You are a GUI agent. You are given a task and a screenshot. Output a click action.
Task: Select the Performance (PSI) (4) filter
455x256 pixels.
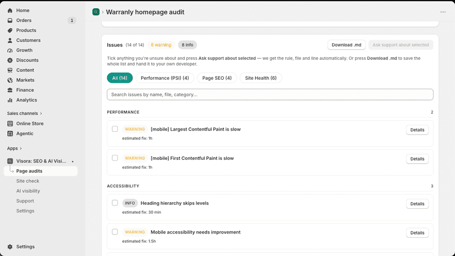click(164, 78)
